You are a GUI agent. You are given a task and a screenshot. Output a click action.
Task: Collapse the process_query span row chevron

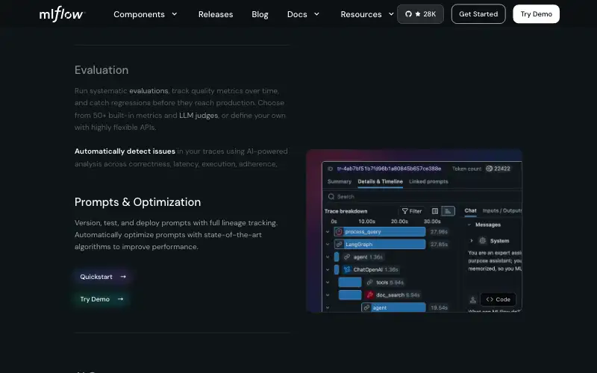point(328,231)
